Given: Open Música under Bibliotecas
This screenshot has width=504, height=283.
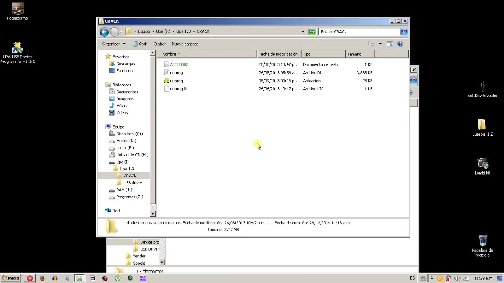Looking at the screenshot, I should pyautogui.click(x=122, y=106).
